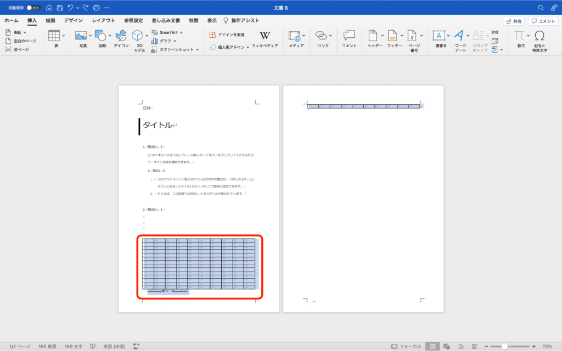562x351 pixels.
Task: Click 165 単語 word count
Action: (47, 347)
